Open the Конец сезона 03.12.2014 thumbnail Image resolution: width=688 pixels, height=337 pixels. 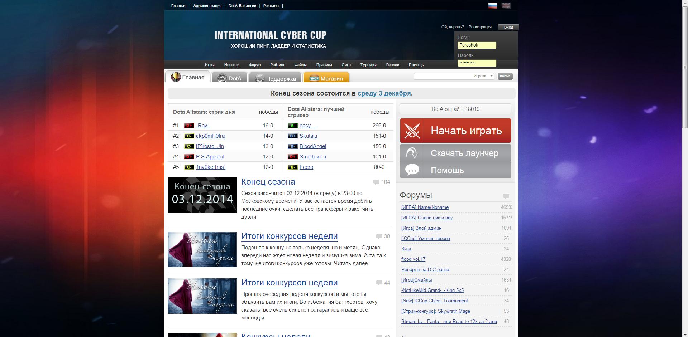tap(202, 195)
